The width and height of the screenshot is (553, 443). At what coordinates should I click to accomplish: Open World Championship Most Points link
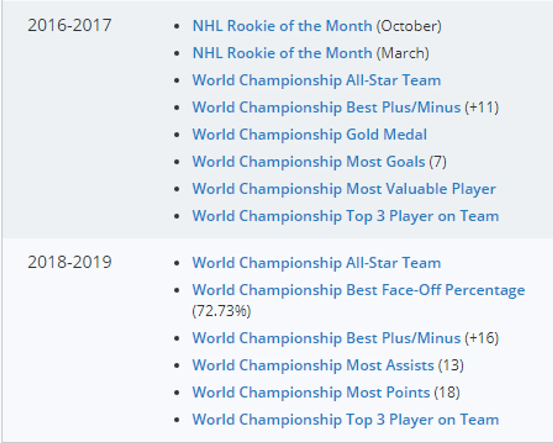coord(311,393)
